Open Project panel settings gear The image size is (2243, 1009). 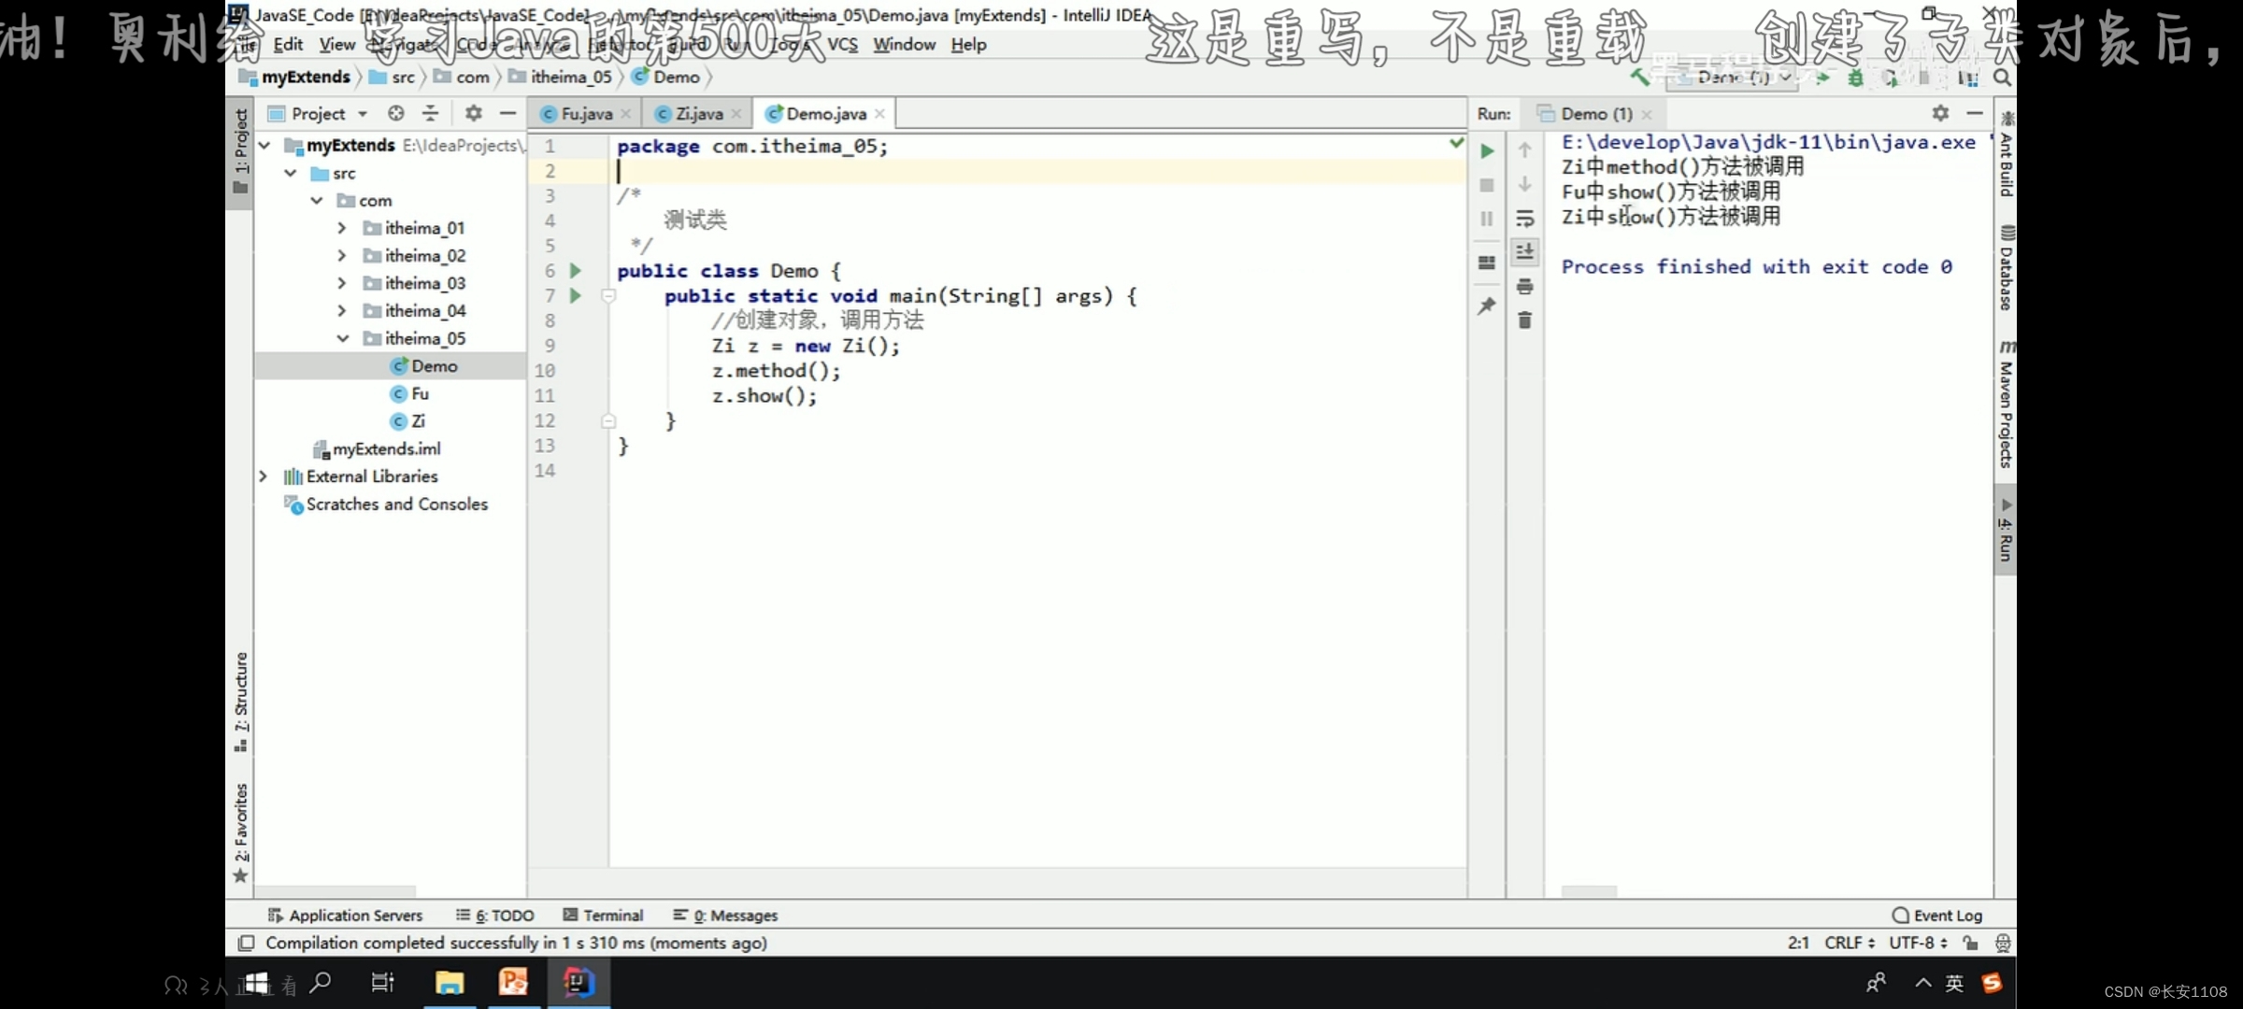coord(474,113)
